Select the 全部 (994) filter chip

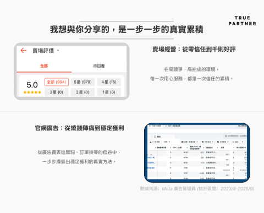click(x=57, y=82)
